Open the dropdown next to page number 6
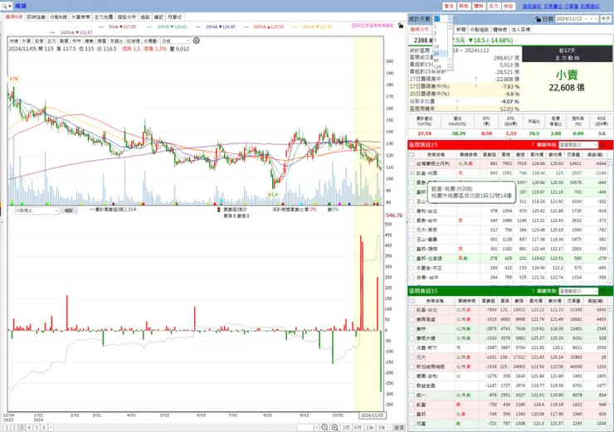The image size is (614, 432). click(x=51, y=428)
